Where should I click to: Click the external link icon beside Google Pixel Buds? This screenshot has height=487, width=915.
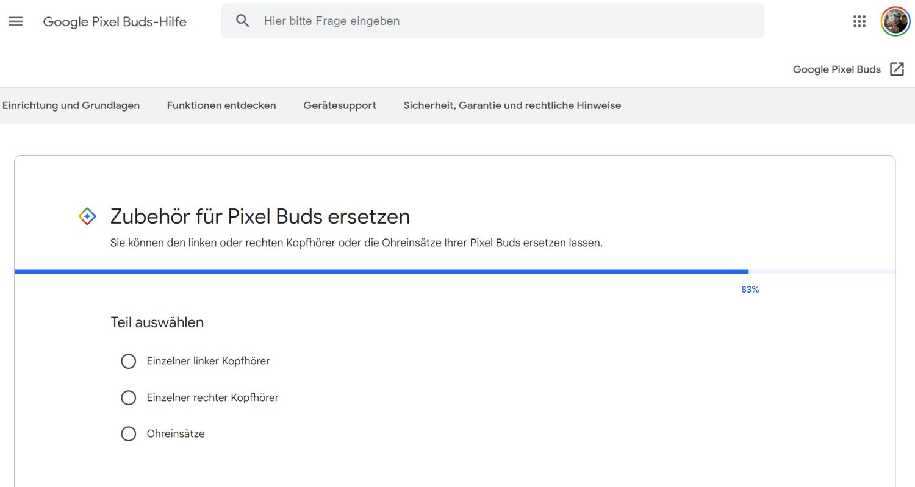point(897,69)
